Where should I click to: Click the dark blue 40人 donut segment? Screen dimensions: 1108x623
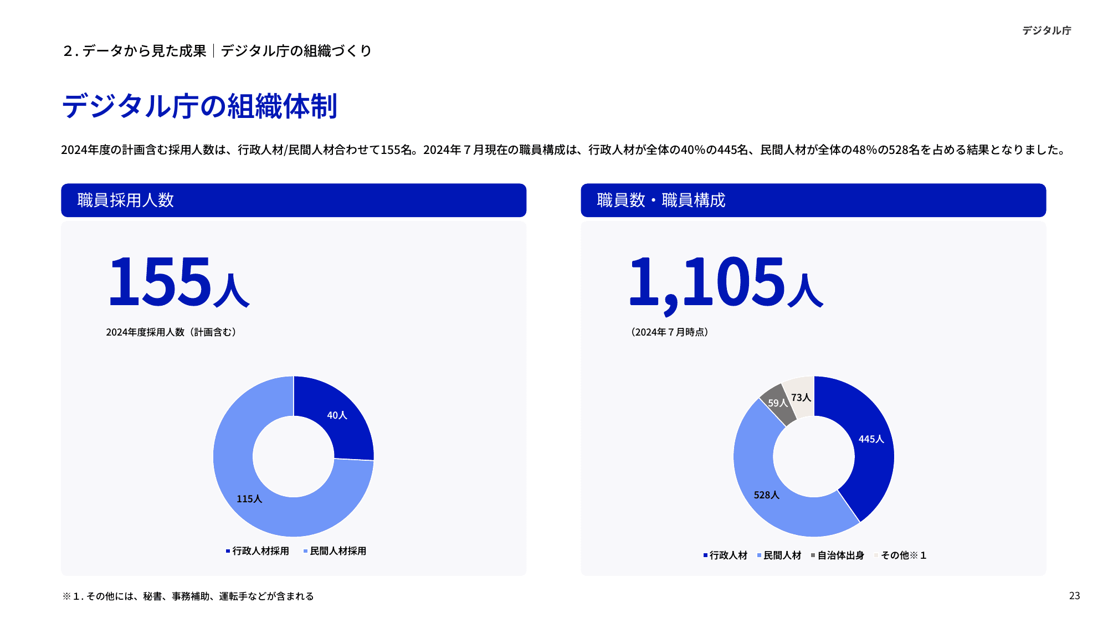tap(337, 415)
